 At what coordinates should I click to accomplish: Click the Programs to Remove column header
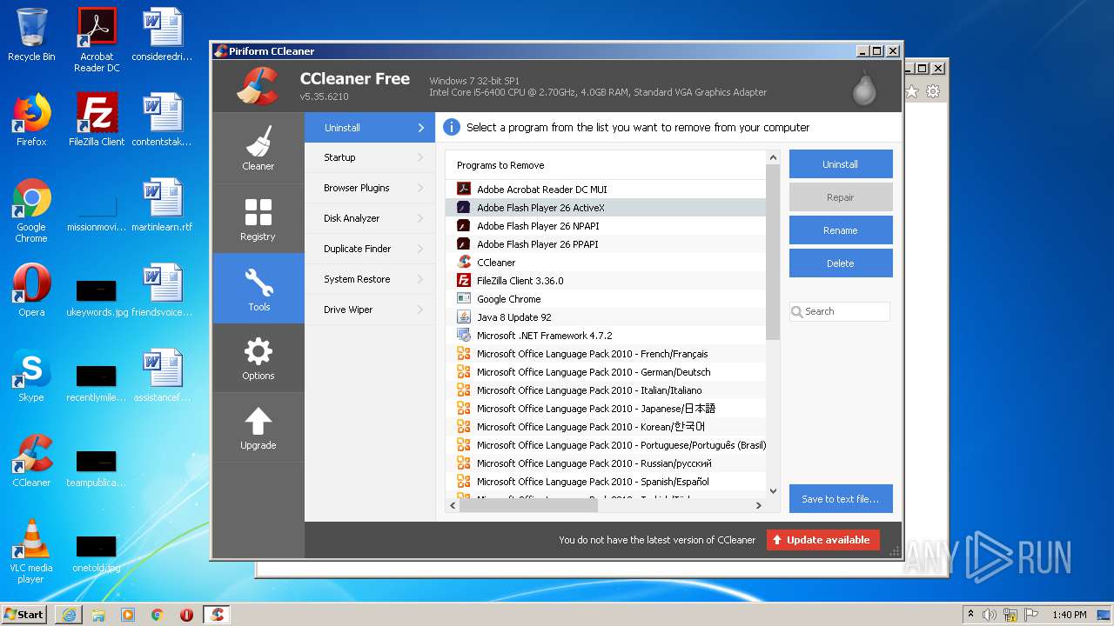(x=606, y=165)
